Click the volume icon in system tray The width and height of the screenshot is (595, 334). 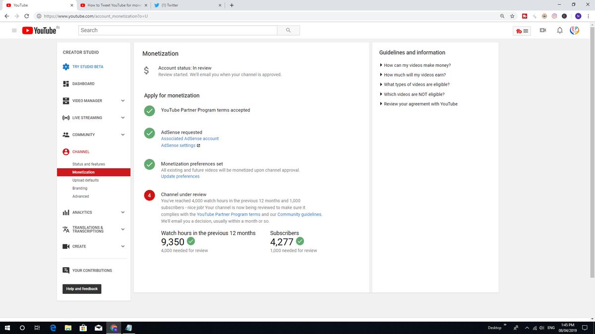coord(541,328)
